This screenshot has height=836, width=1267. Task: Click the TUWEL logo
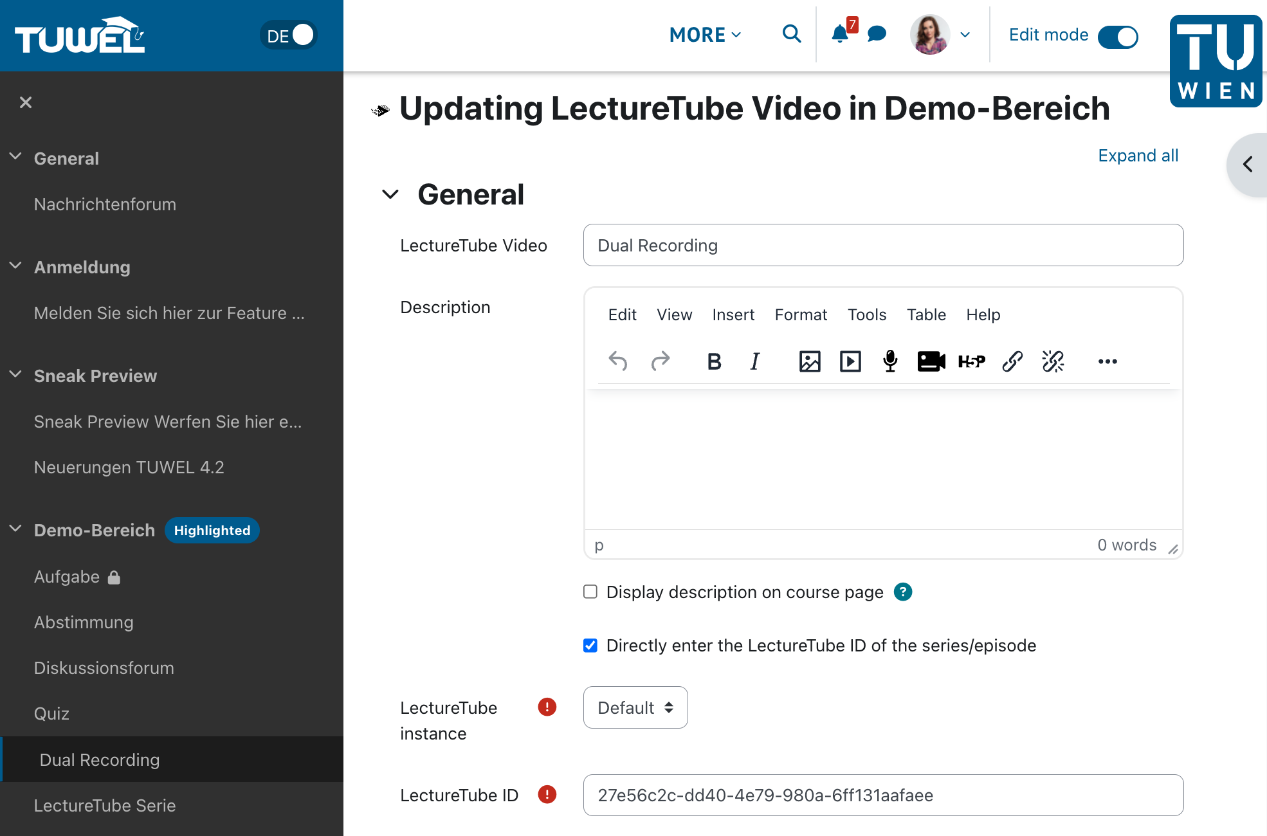tap(80, 35)
